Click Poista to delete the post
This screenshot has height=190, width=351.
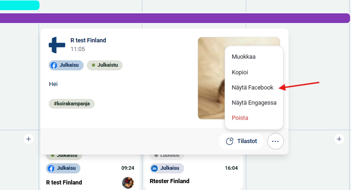240,118
